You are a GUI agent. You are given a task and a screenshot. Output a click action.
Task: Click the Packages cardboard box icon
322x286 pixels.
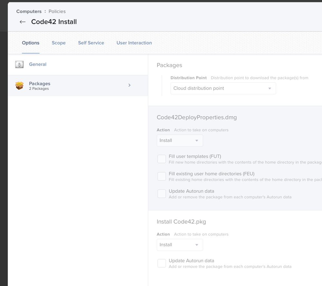click(x=19, y=86)
